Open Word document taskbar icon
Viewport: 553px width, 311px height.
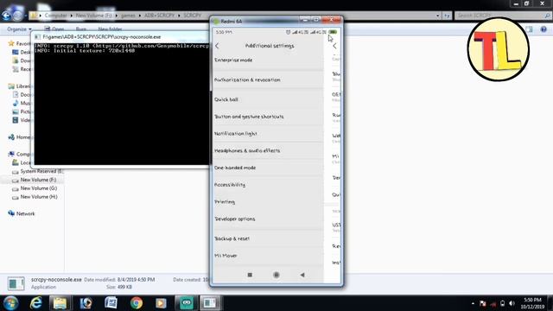pos(111,303)
